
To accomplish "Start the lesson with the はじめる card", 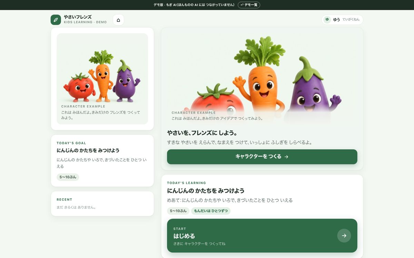I will coord(262,236).
